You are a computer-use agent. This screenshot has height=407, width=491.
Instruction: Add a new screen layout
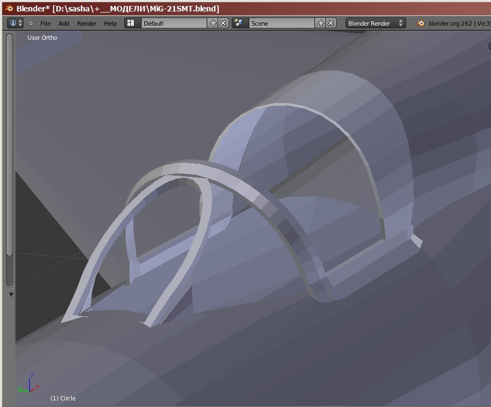coord(213,23)
